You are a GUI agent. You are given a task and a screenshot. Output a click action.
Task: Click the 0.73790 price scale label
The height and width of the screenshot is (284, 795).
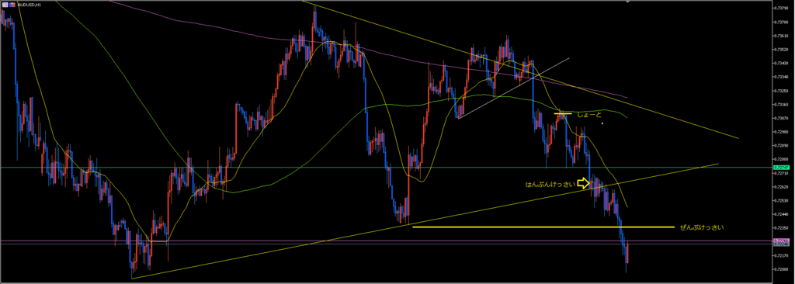tap(781, 8)
